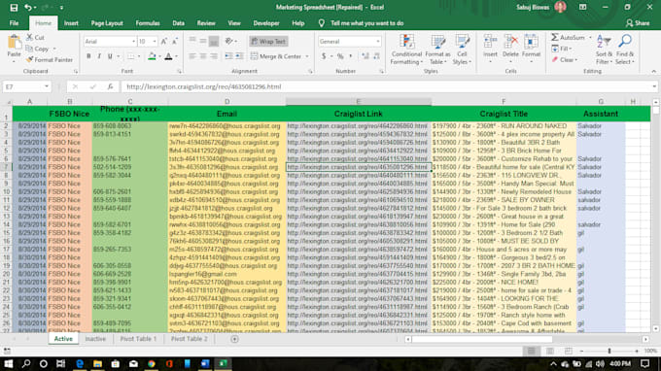Open Find & Select magnifier

click(x=625, y=50)
